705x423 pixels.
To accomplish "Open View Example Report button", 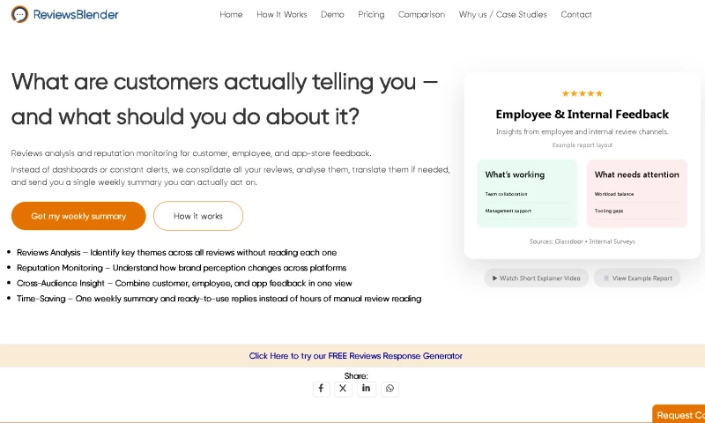I will click(x=636, y=278).
